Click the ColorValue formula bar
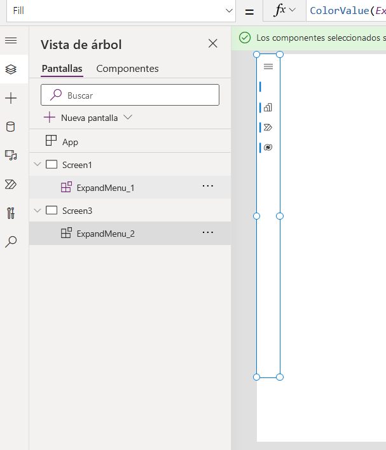Image resolution: width=386 pixels, height=450 pixels. tap(346, 11)
